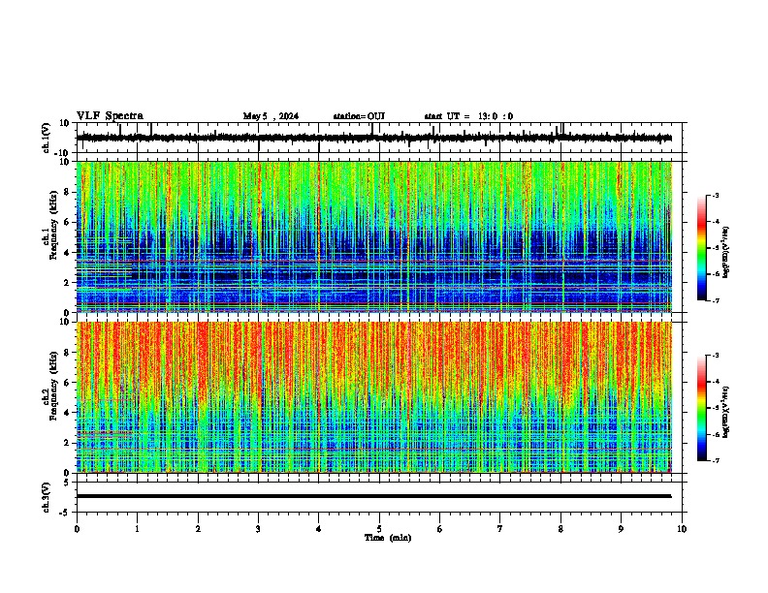Click the time axis tick label '6'
The height and width of the screenshot is (593, 768).
point(440,529)
